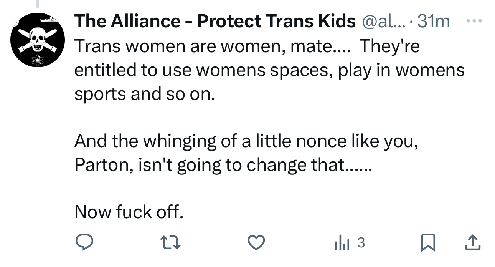
Task: Open the skull and crossbones profile avatar
Action: tap(37, 40)
